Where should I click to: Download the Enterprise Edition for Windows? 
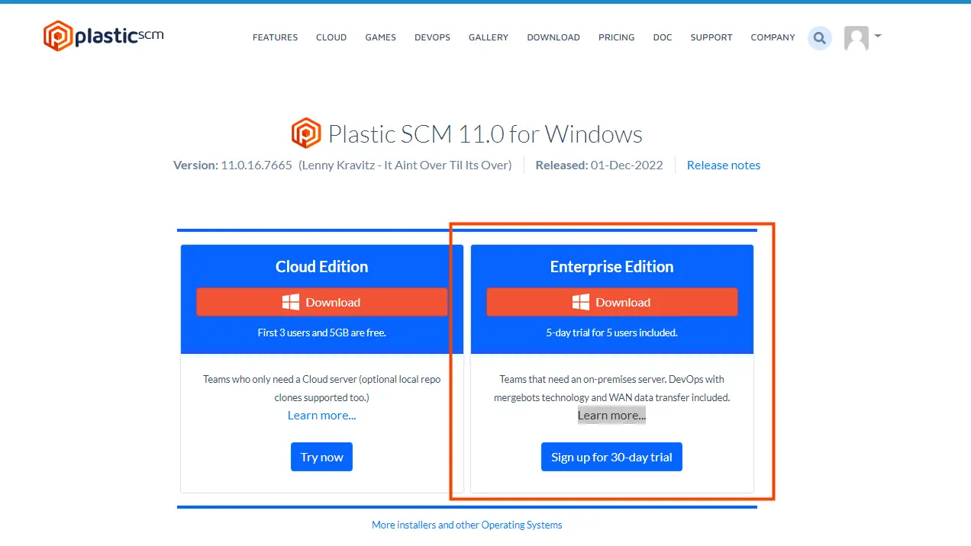[611, 302]
